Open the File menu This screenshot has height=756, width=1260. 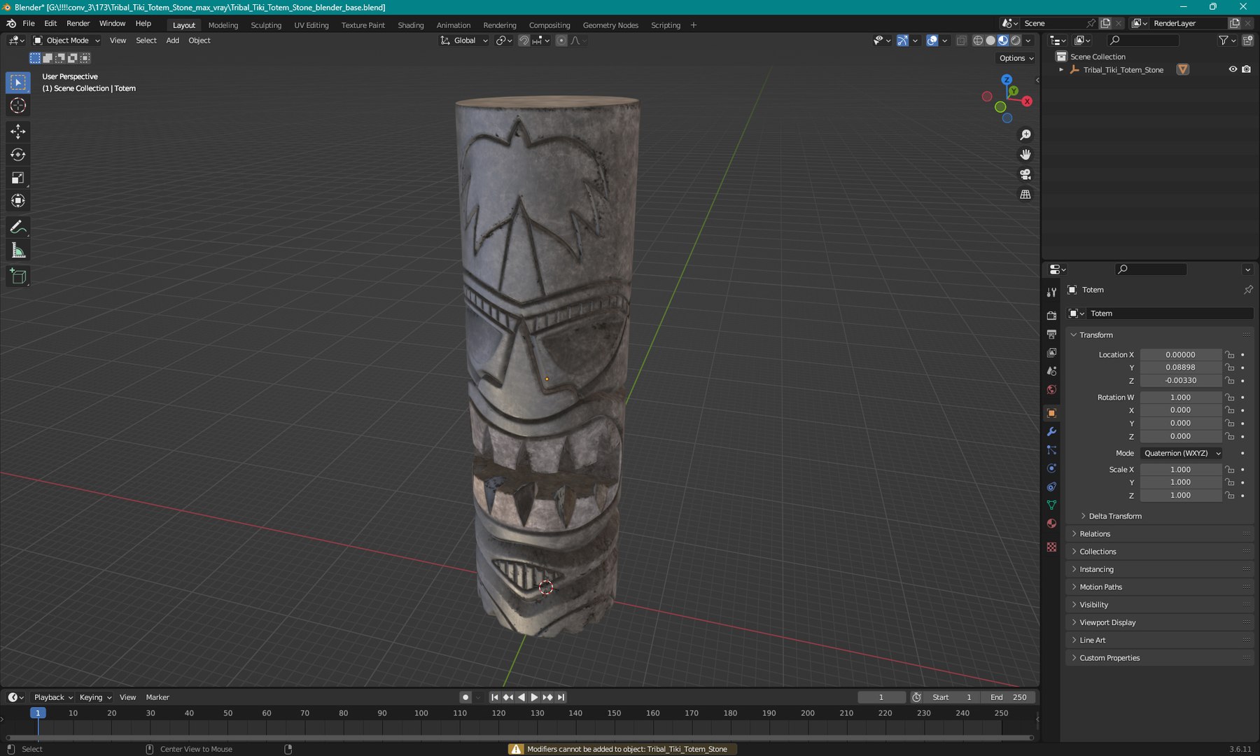pos(29,24)
